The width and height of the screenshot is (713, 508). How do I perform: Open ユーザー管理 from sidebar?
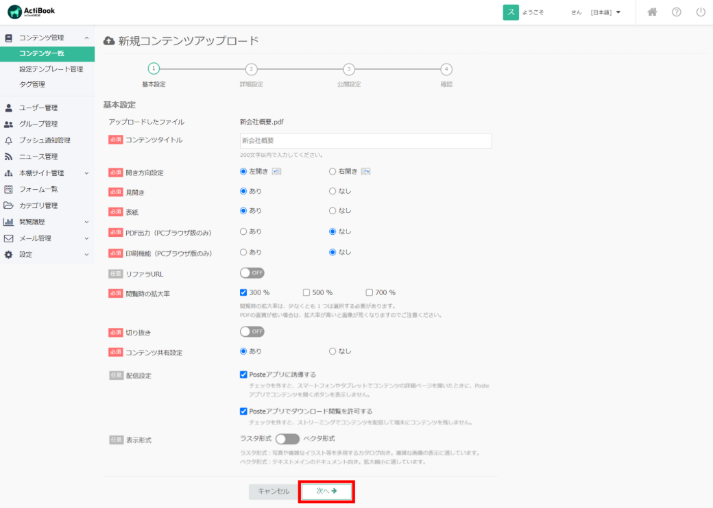click(x=38, y=107)
